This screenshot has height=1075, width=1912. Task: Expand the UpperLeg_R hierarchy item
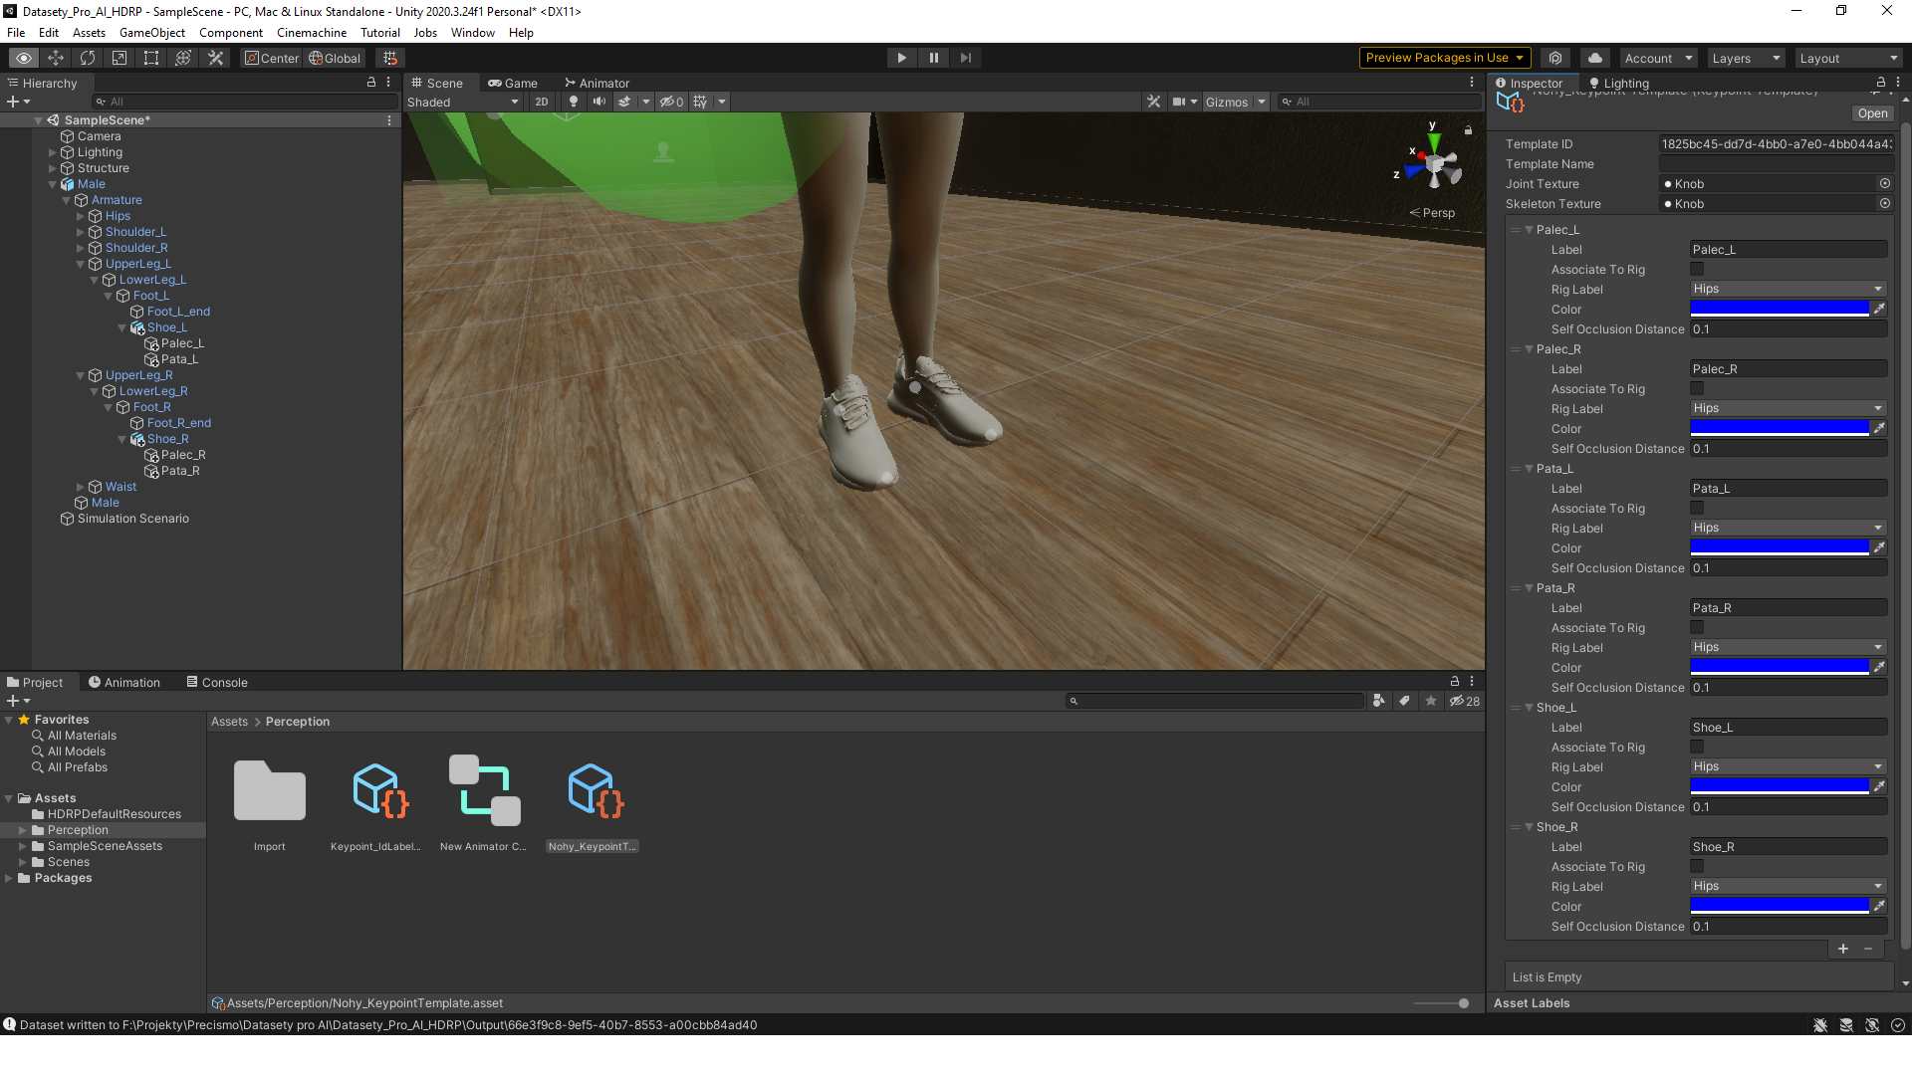point(80,375)
